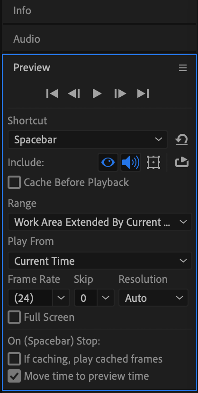
Task: Open the Spacebar shortcut dropdown
Action: pos(88,140)
